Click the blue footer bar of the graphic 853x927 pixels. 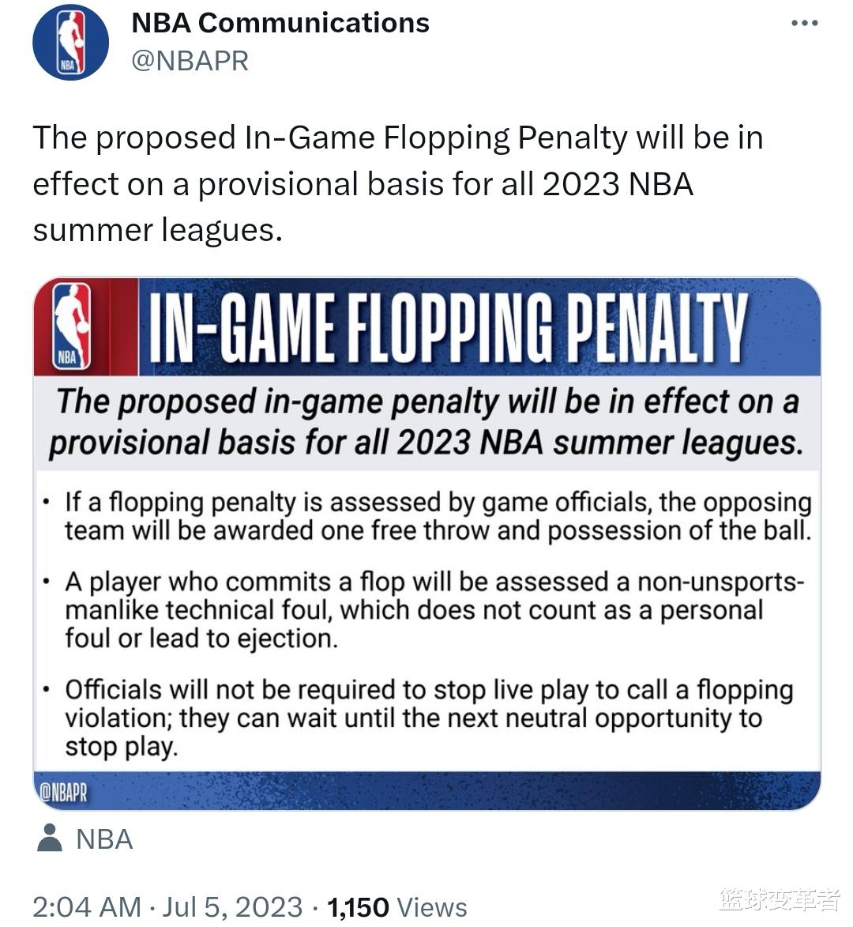pos(426,791)
